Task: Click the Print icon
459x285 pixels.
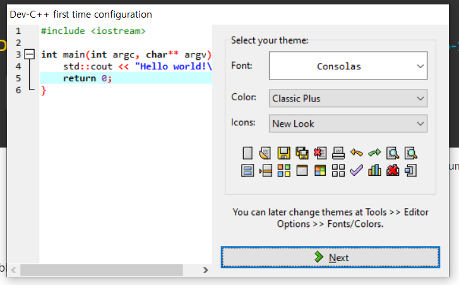Action: [x=338, y=153]
